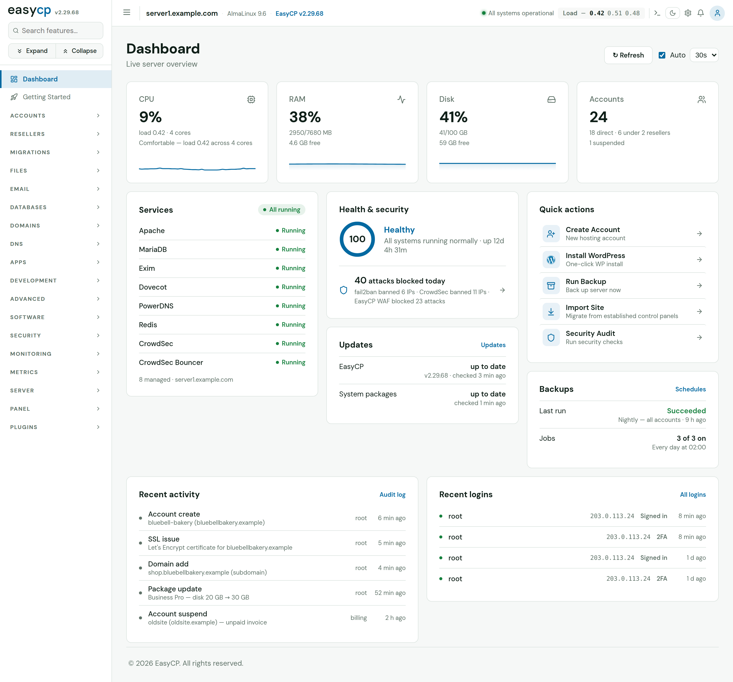Click the EasyCP v2.29.68 version link
Viewport: 733px width, 682px height.
[299, 14]
